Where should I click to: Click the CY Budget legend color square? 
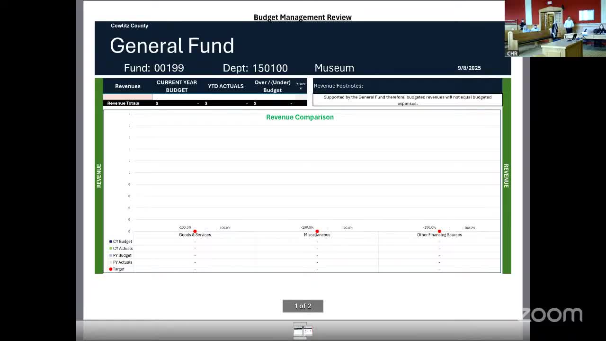click(111, 242)
